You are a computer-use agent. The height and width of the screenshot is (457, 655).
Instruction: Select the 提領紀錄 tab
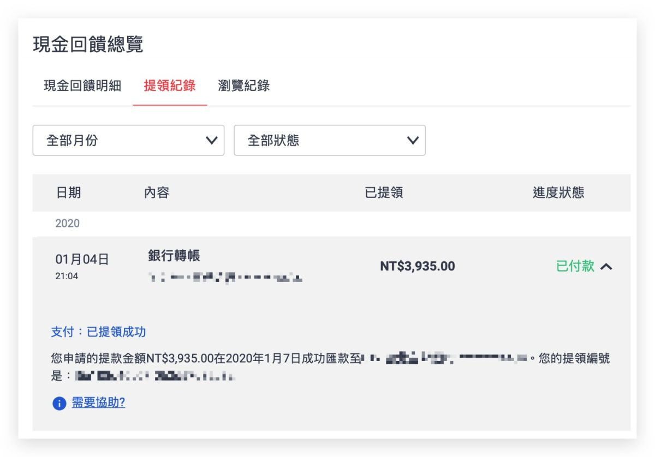[x=170, y=86]
